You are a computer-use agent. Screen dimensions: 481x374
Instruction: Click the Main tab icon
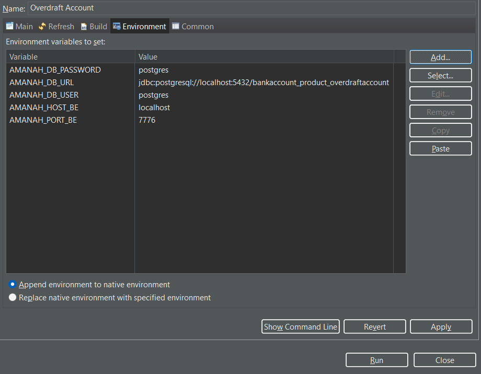click(x=10, y=26)
